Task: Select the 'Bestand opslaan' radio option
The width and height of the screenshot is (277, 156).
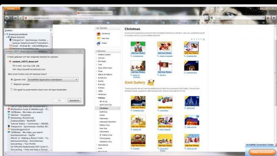Action: point(12,85)
